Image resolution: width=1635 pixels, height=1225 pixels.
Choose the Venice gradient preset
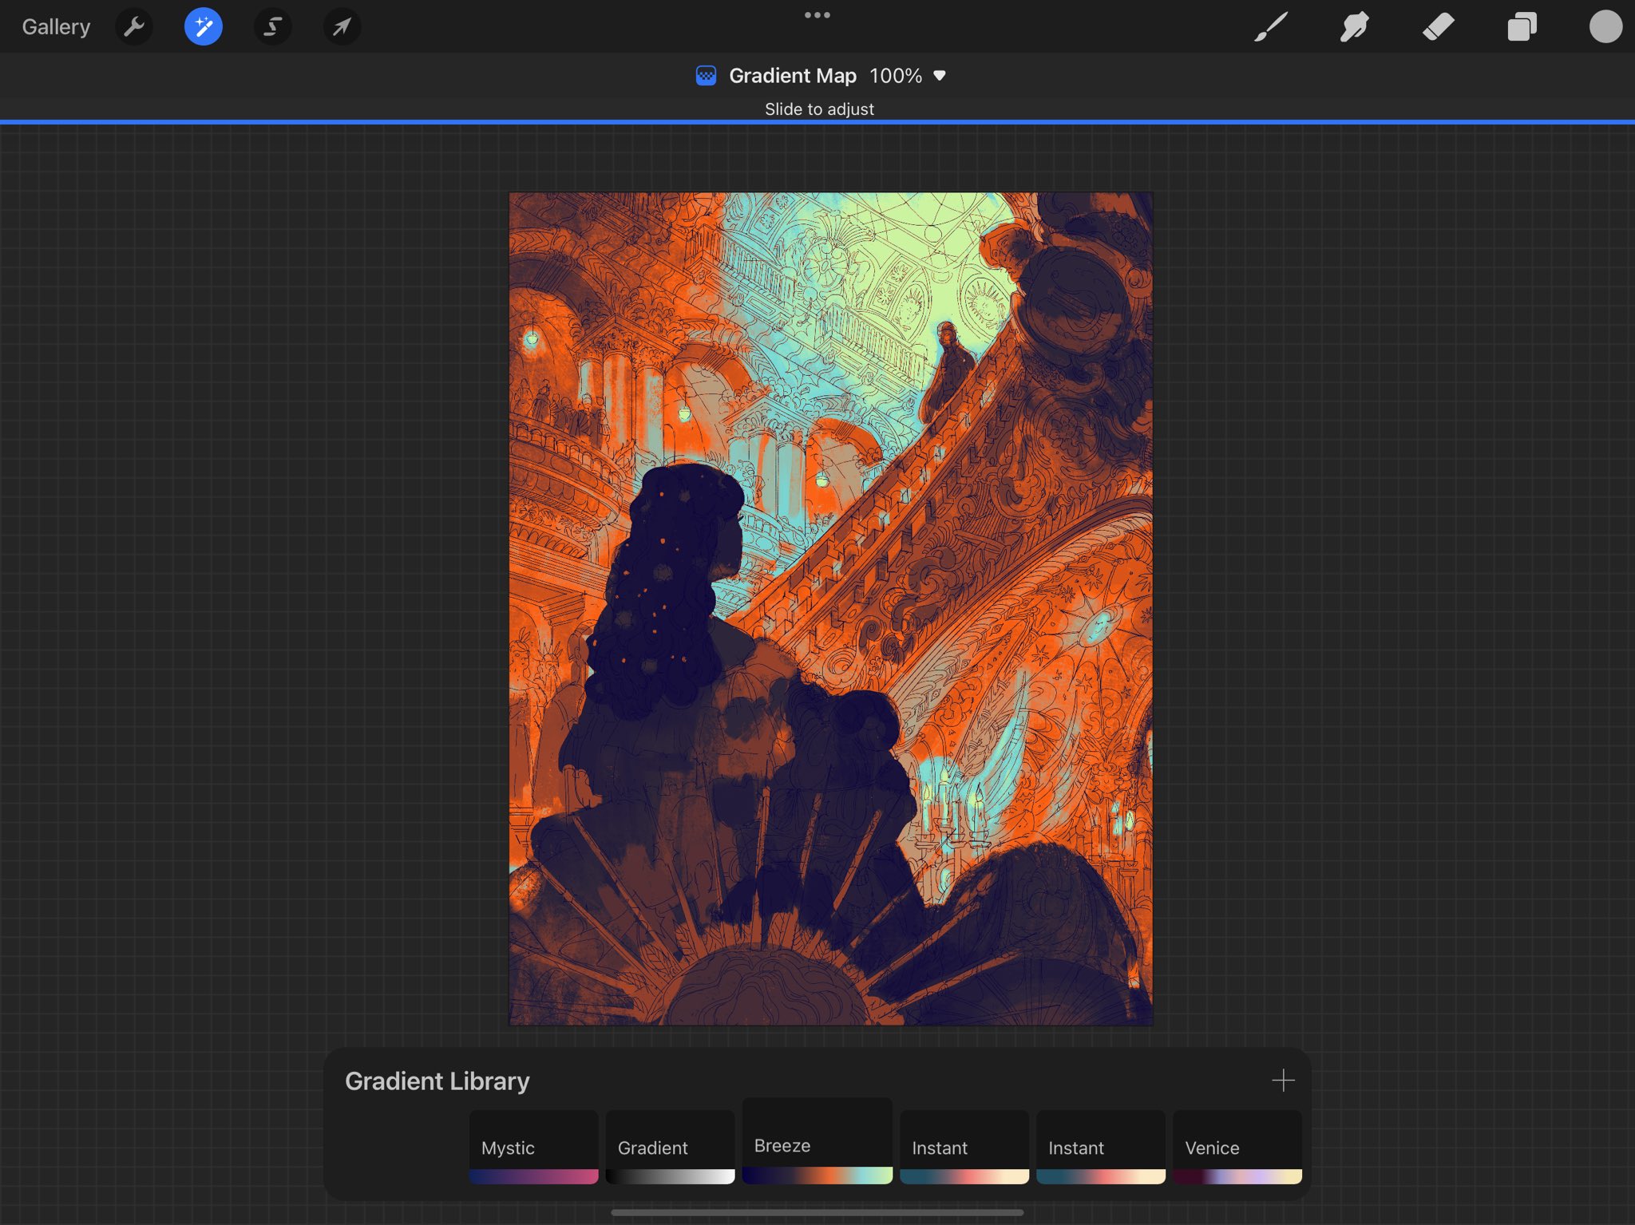(1237, 1147)
